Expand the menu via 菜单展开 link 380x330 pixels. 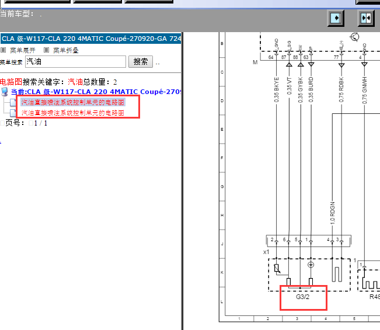[23, 50]
